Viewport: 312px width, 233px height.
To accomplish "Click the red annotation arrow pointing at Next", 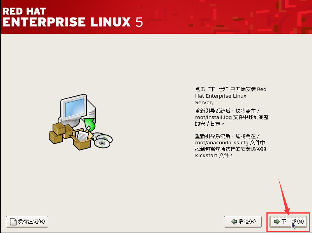I will click(284, 196).
